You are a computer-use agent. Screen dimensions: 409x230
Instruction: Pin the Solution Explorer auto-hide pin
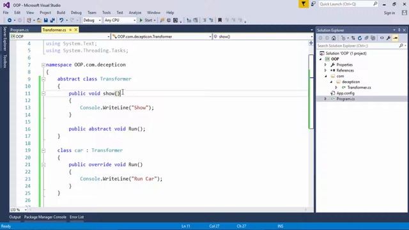pos(399,30)
